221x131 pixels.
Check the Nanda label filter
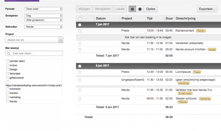coord(8,101)
